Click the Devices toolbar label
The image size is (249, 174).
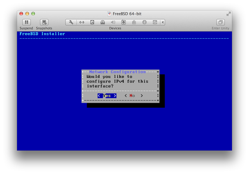pos(115,28)
